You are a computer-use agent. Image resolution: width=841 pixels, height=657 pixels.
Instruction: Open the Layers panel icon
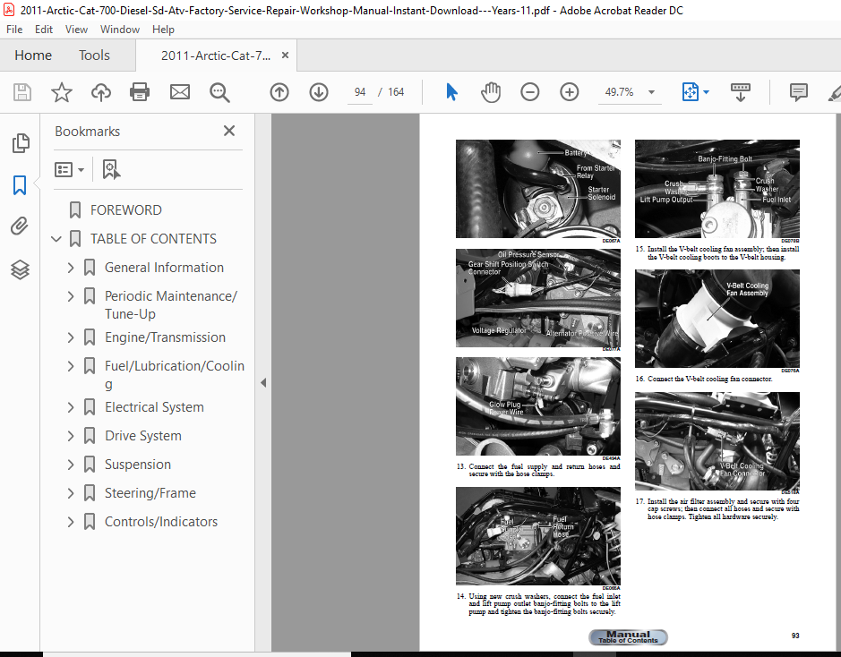(x=20, y=269)
